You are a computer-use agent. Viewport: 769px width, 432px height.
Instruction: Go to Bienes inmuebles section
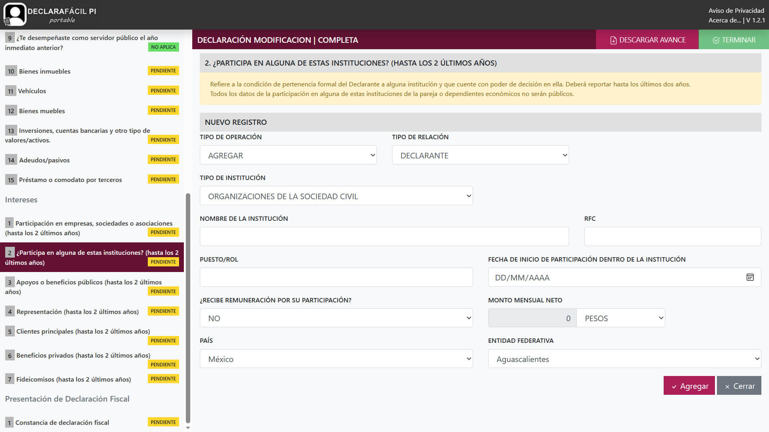click(x=92, y=71)
